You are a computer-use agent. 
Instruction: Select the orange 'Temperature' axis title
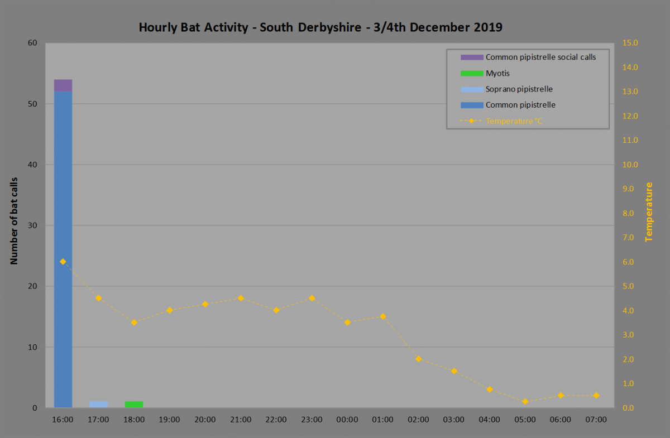(x=649, y=212)
